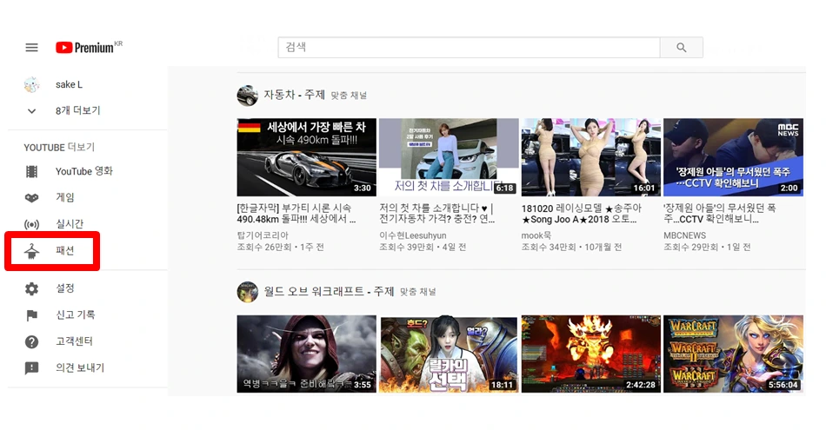Open the 패션 section
826x430 pixels.
tap(65, 250)
